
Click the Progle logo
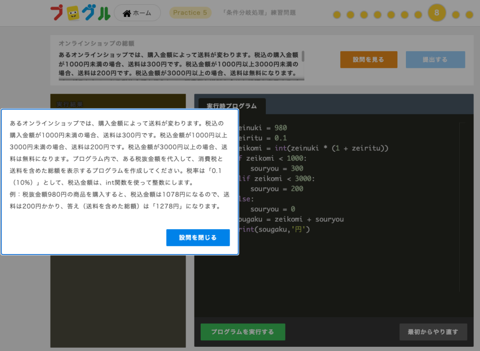(80, 13)
